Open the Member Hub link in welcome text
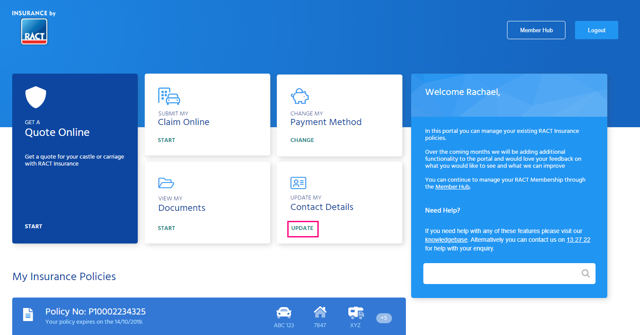Viewport: 640px width, 335px height. point(452,187)
